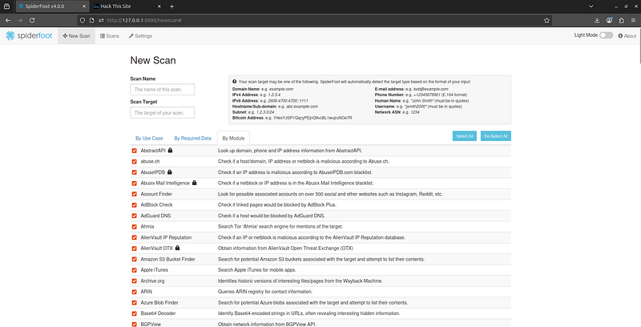Image resolution: width=641 pixels, height=327 pixels.
Task: Open the browser account icon
Action: point(610,20)
